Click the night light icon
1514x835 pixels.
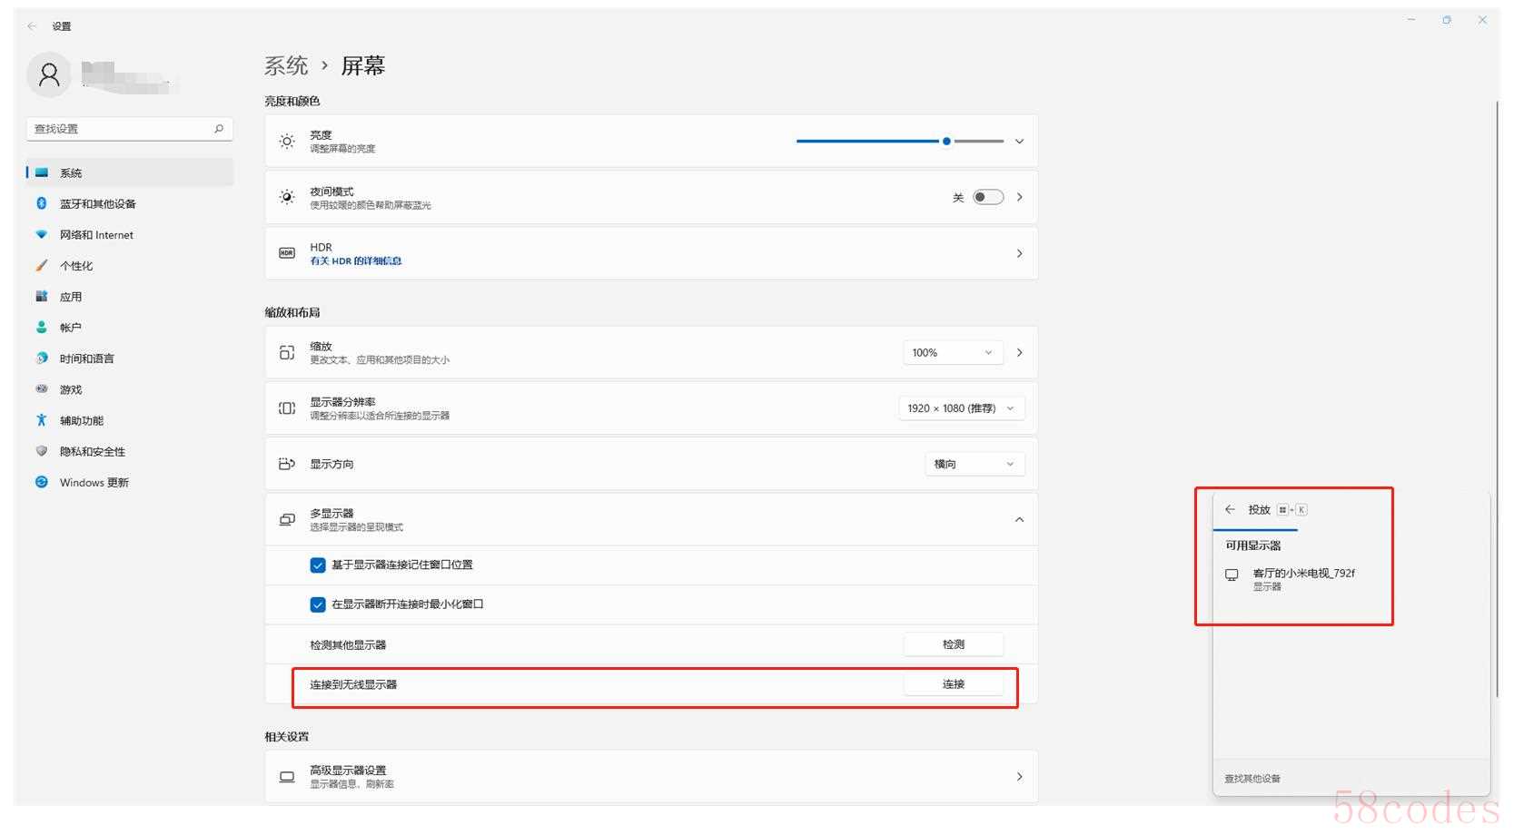(x=287, y=197)
